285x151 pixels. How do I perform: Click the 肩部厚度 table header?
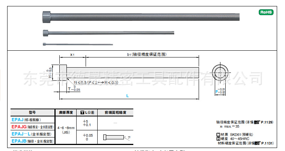[66, 112]
